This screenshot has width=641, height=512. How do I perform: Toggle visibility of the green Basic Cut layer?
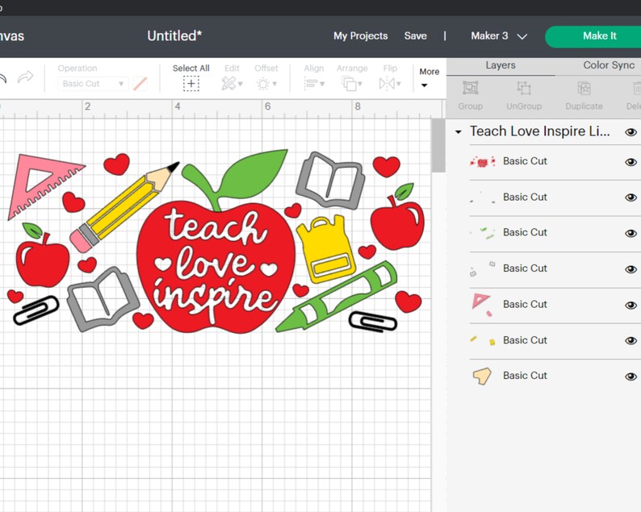pos(631,234)
